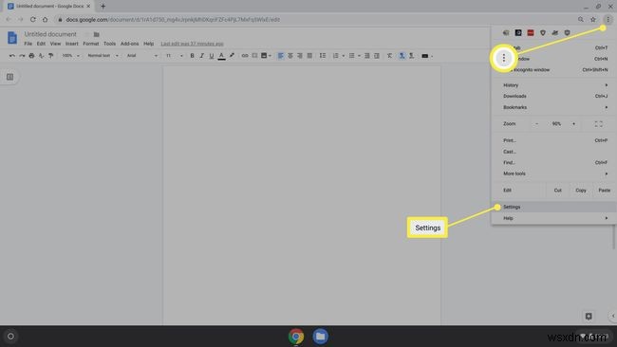The image size is (617, 347).
Task: Open Explore at bottom right
Action: [x=589, y=317]
